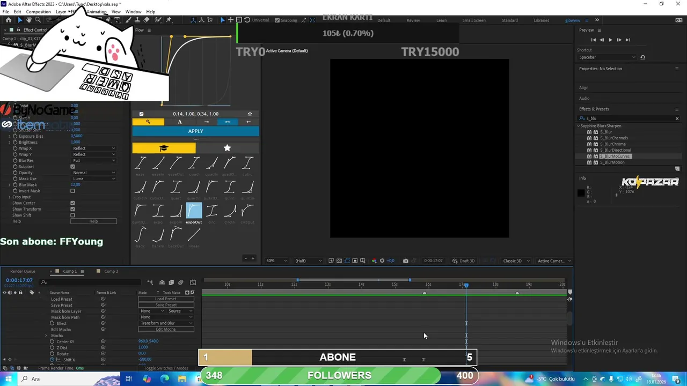Switch to the Render Queue tab

[23, 271]
